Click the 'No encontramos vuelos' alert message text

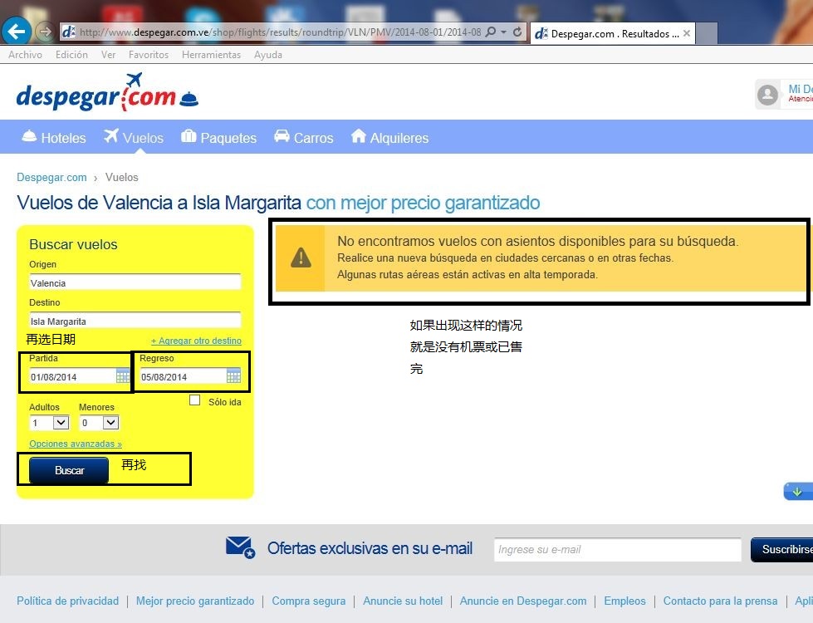537,241
